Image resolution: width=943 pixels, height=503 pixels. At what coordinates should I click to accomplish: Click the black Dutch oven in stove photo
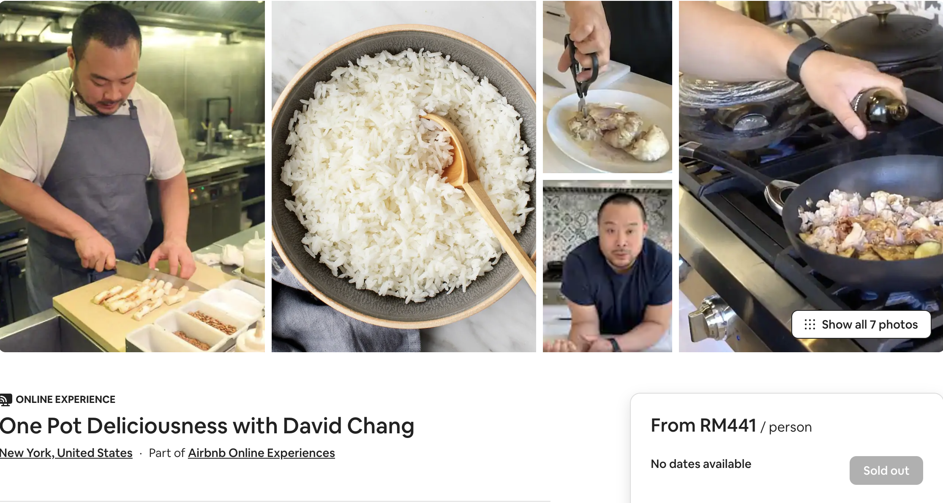(879, 46)
